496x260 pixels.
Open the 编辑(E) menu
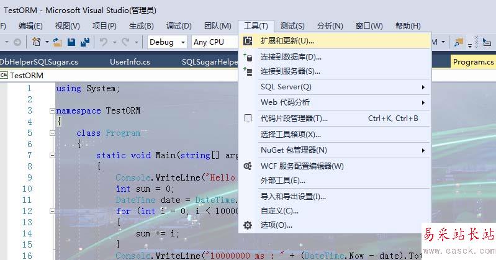pos(30,25)
